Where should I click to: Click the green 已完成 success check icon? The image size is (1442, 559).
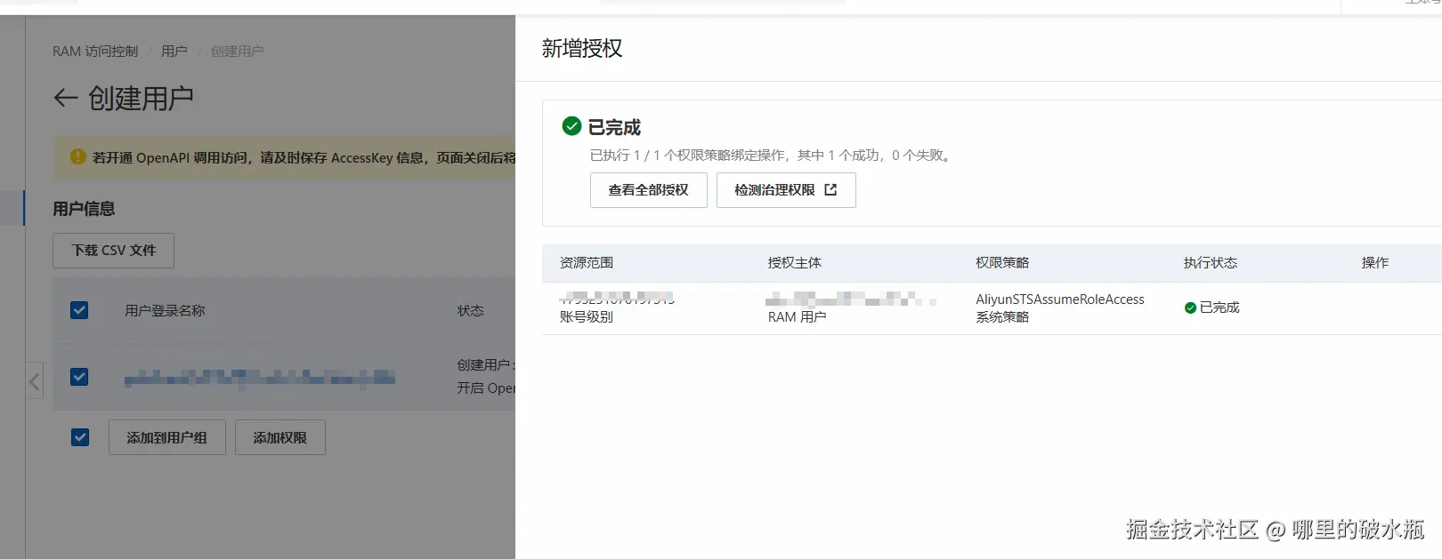(x=571, y=126)
